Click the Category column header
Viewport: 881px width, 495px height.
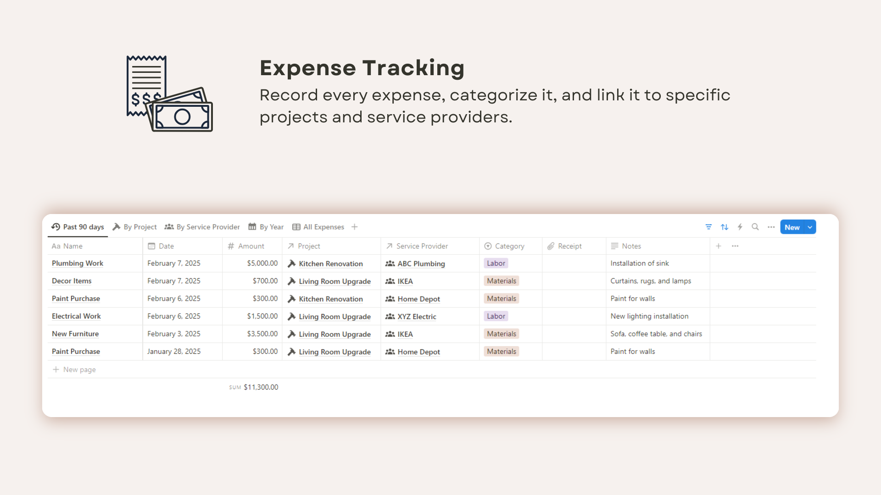click(511, 246)
